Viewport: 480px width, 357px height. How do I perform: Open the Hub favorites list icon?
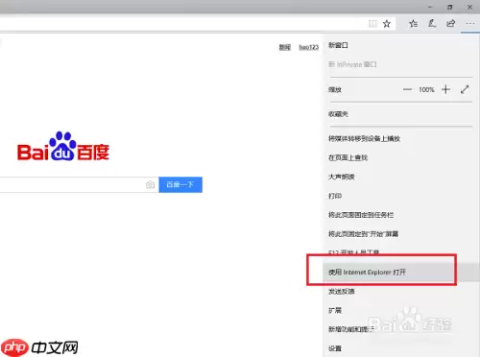413,23
